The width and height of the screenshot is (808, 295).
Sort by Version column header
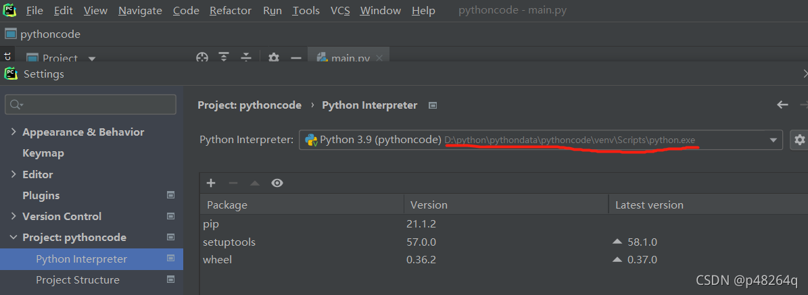[x=506, y=205]
